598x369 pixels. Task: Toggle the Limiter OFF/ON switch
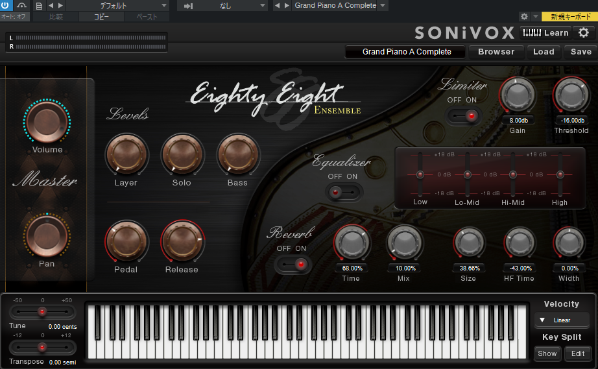(x=463, y=115)
